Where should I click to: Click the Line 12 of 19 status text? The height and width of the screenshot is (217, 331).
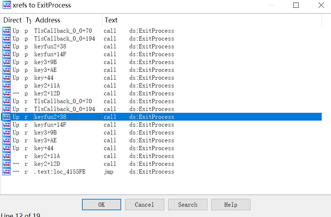tap(20, 215)
